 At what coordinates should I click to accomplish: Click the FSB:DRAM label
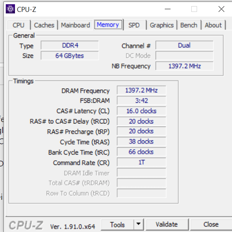click(x=95, y=100)
